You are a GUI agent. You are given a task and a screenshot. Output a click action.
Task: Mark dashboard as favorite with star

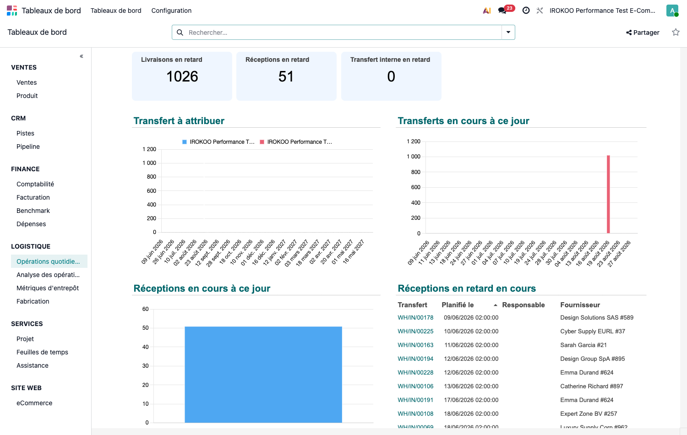[676, 32]
